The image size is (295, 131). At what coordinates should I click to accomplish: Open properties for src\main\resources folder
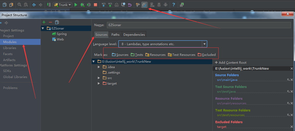click(288, 103)
